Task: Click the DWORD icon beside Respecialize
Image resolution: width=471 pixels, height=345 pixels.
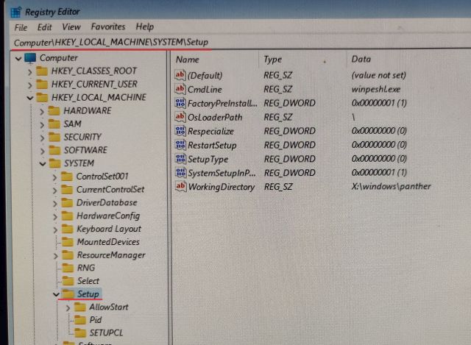Action: [180, 131]
